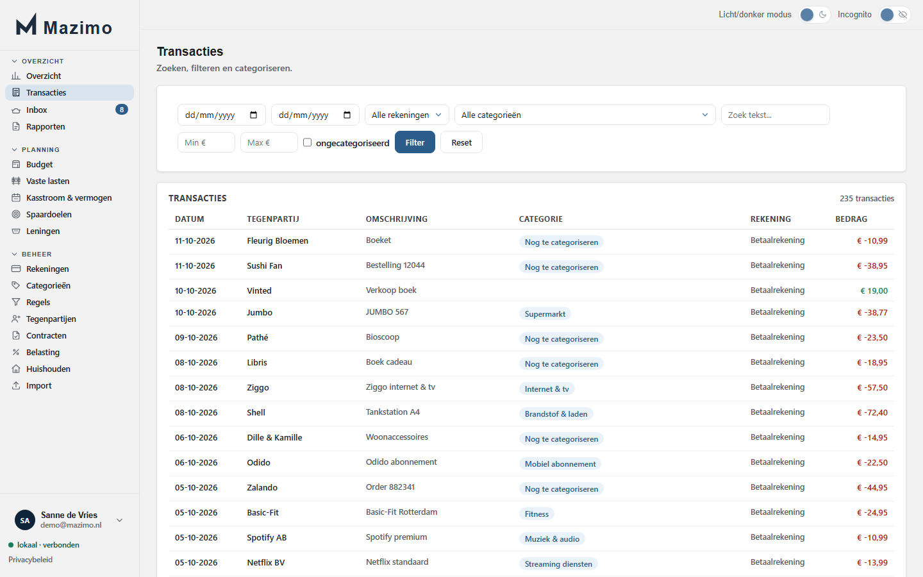Screen dimensions: 923x577
Task: Click the Internet & tv tag for Ziggo
Action: click(x=547, y=389)
